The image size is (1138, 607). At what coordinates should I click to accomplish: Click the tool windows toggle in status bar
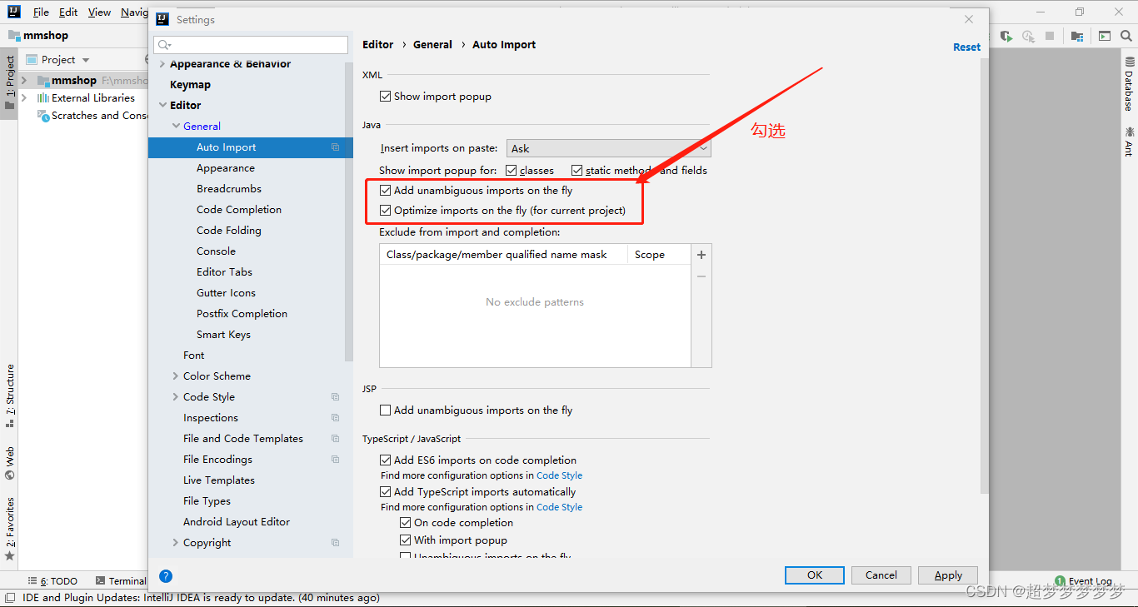pos(9,598)
